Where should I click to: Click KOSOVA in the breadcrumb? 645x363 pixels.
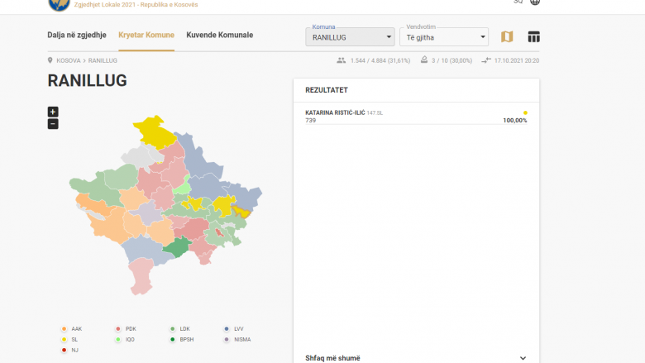point(69,60)
